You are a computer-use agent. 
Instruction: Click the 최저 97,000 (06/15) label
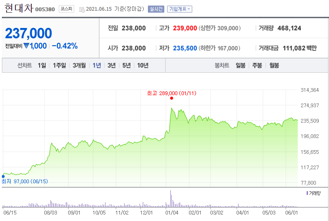coord(25,181)
